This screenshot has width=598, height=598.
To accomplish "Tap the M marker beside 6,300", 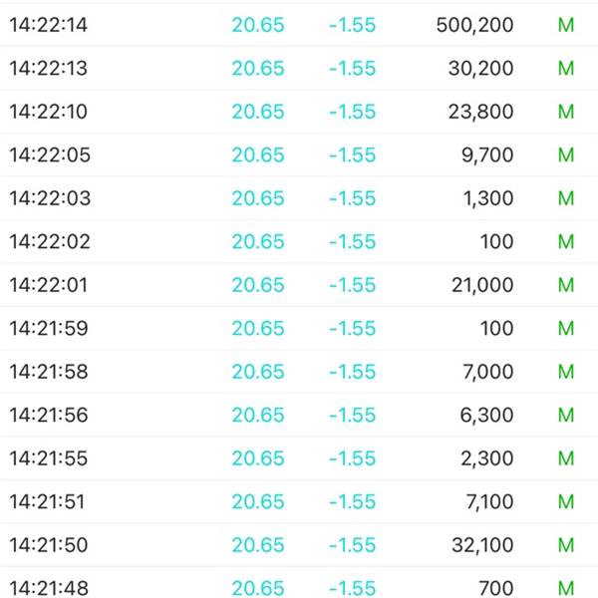I will pyautogui.click(x=566, y=415).
